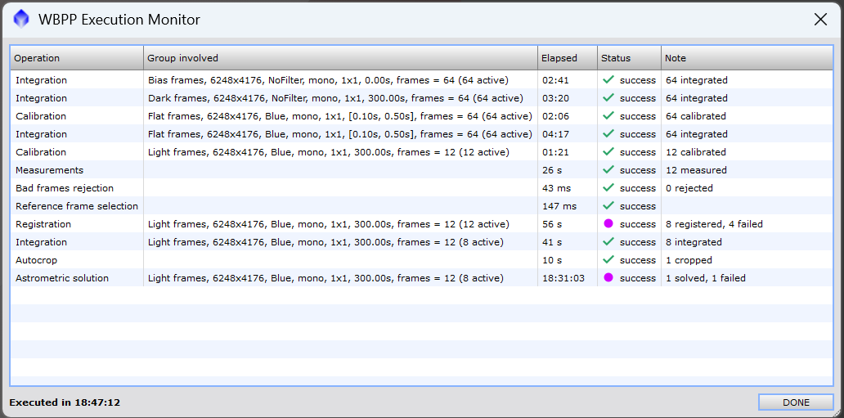Click the green checkmark for Measurements row

click(x=608, y=170)
